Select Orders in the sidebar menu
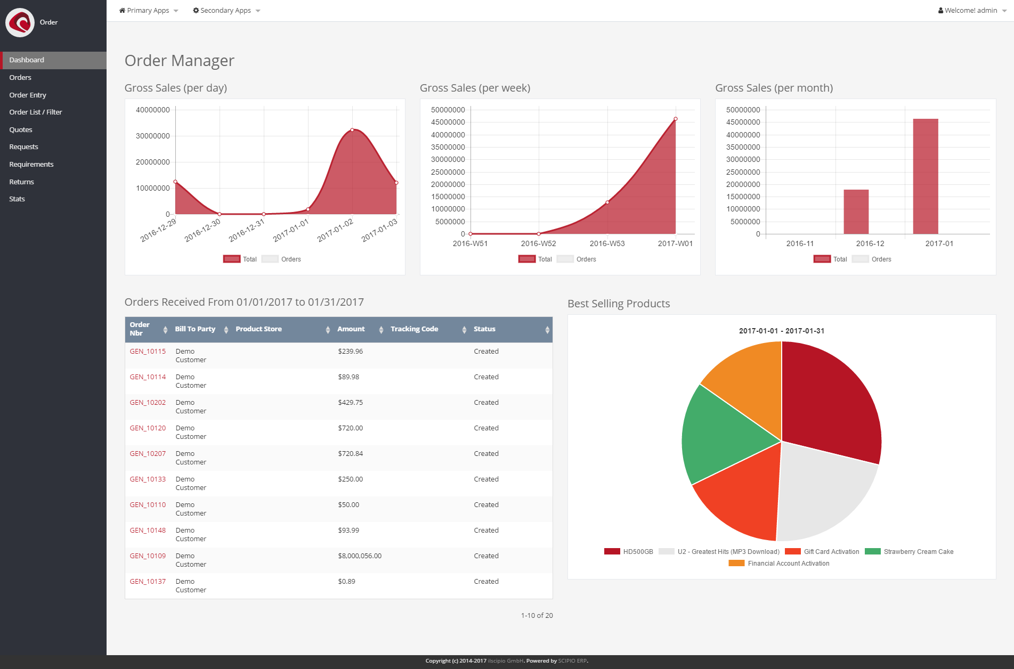This screenshot has width=1014, height=669. point(20,77)
